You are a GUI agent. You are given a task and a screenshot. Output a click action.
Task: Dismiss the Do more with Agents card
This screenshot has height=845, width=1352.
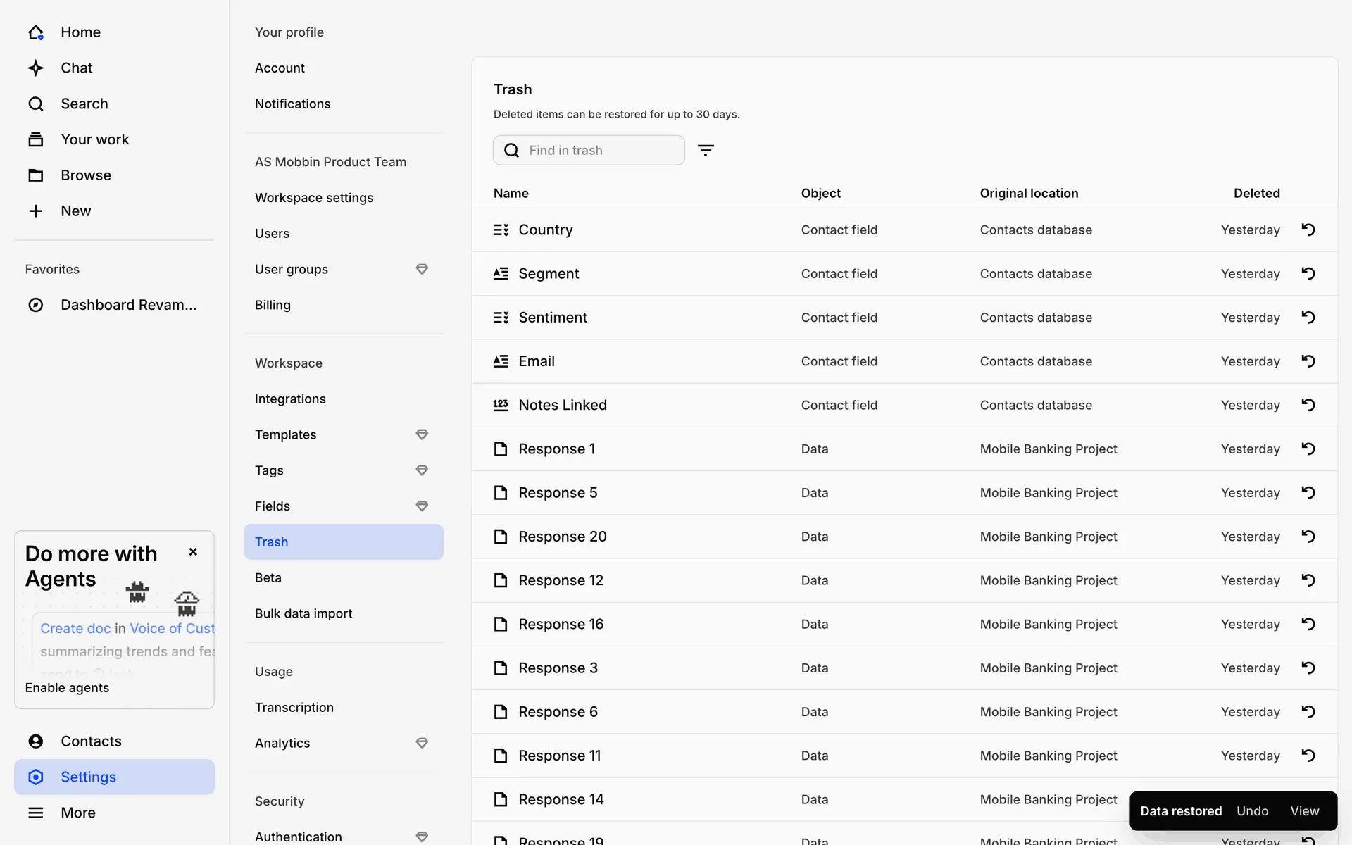tap(193, 552)
